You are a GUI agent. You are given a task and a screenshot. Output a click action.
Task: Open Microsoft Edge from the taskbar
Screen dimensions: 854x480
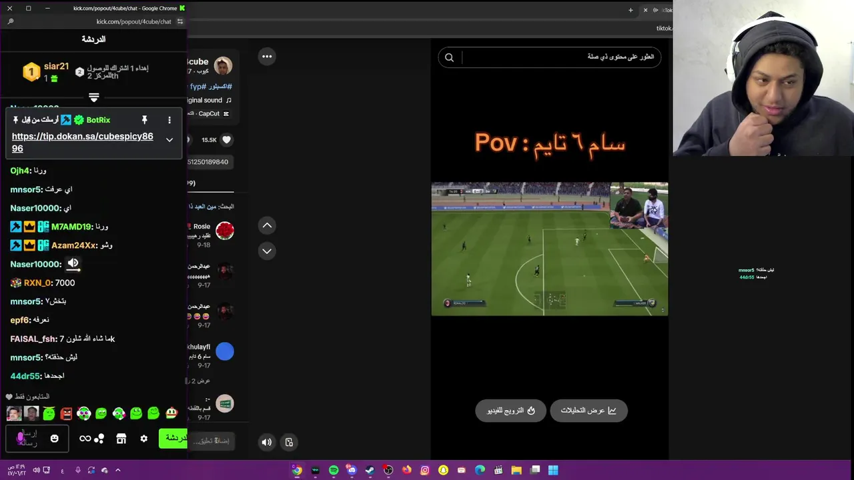[480, 470]
